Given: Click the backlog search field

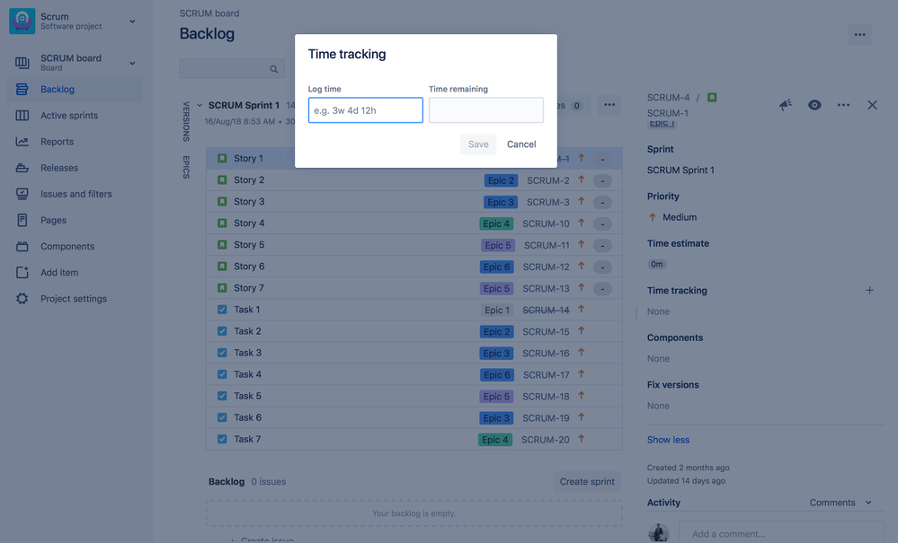Looking at the screenshot, I should (232, 68).
